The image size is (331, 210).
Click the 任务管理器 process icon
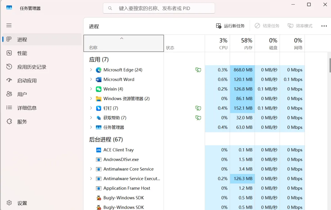99,127
